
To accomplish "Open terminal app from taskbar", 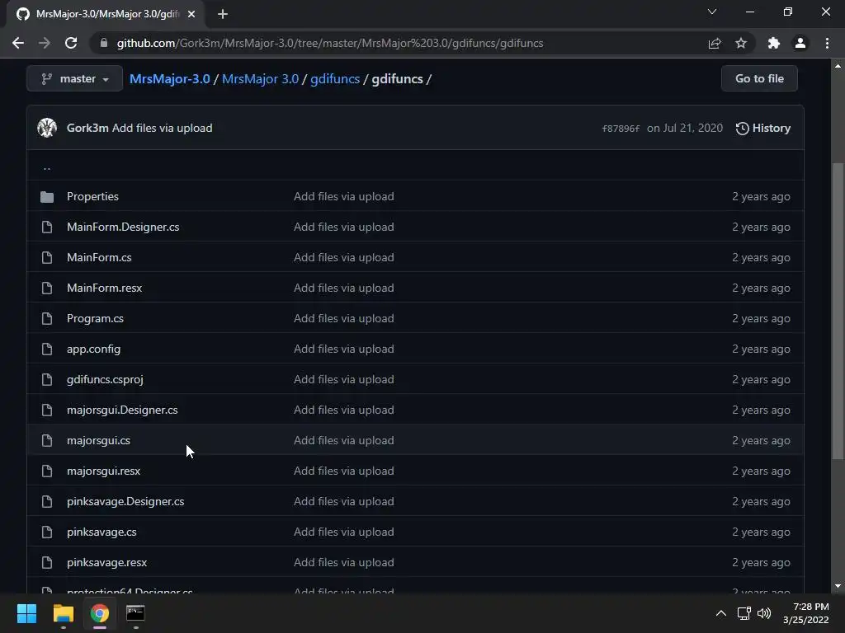I will (x=135, y=613).
